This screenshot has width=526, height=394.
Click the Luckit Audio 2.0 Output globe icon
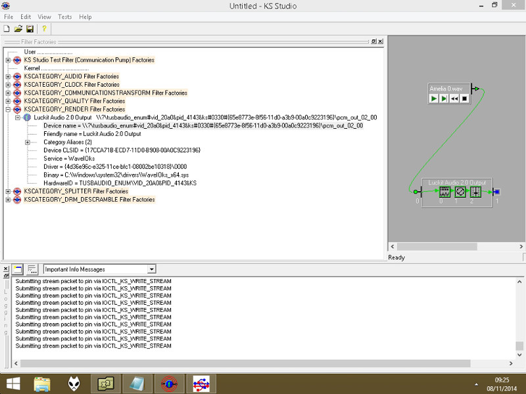27,118
